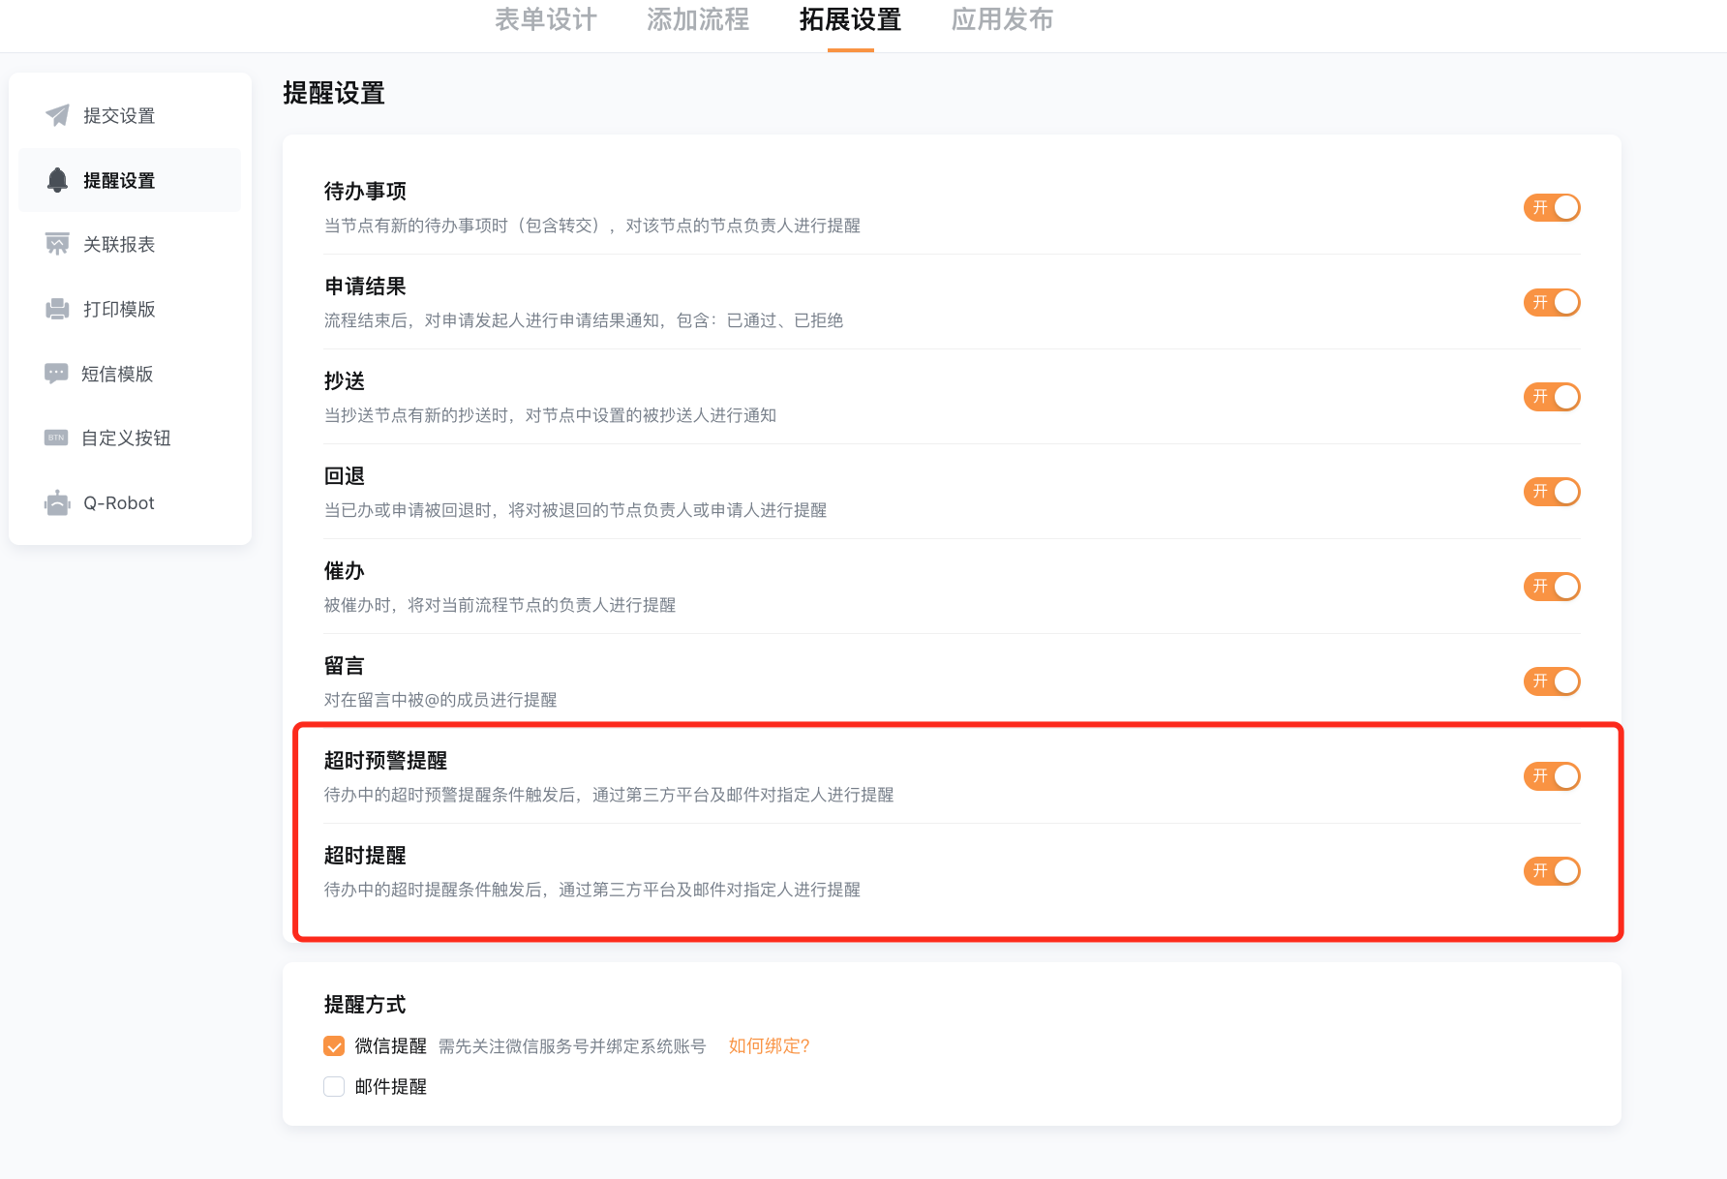Select the 拓展设置 tab

point(850,19)
